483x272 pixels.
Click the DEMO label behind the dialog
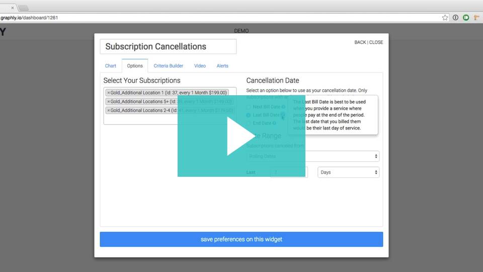pyautogui.click(x=241, y=31)
